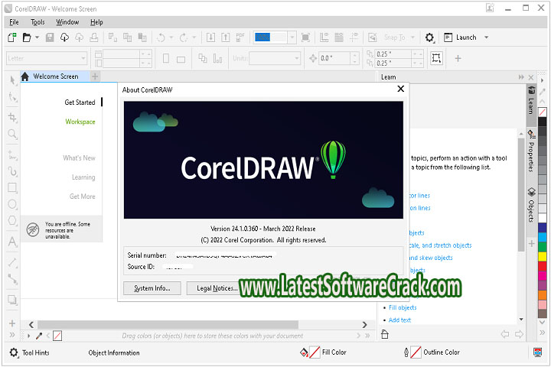Switch to the Properties docker tab
Image resolution: width=551 pixels, height=367 pixels.
tap(531, 151)
